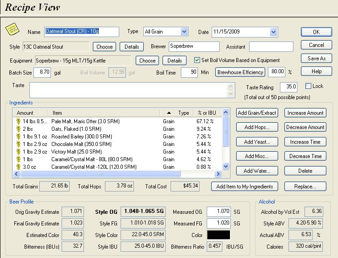This screenshot has width=338, height=258.
Task: Click the Assistant field
Action: tap(271, 46)
